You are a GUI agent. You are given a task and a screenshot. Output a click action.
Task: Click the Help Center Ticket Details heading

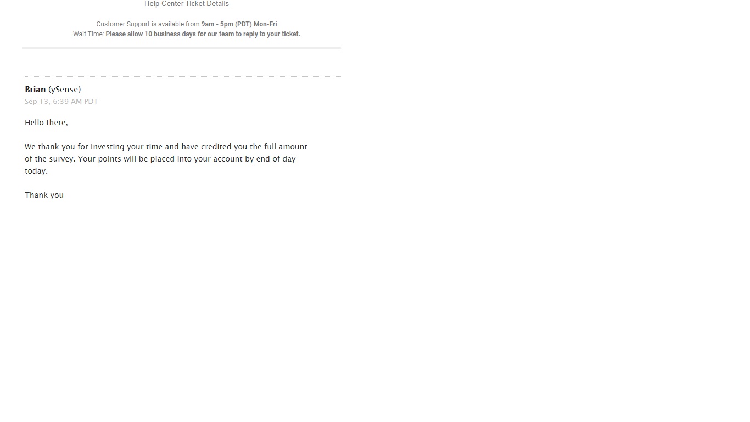click(x=187, y=4)
